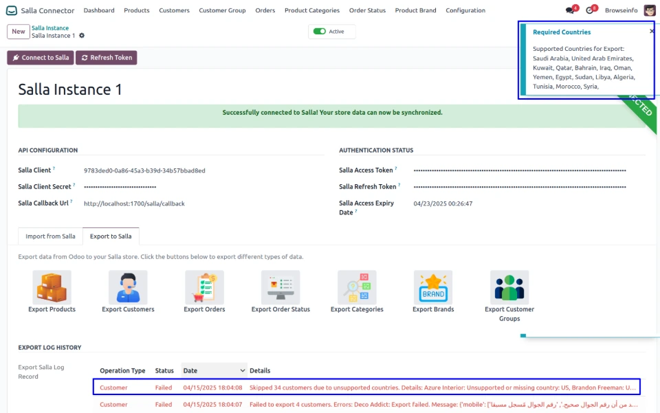660x413 pixels.
Task: Click the Export Customer Groups icon
Action: [509, 287]
